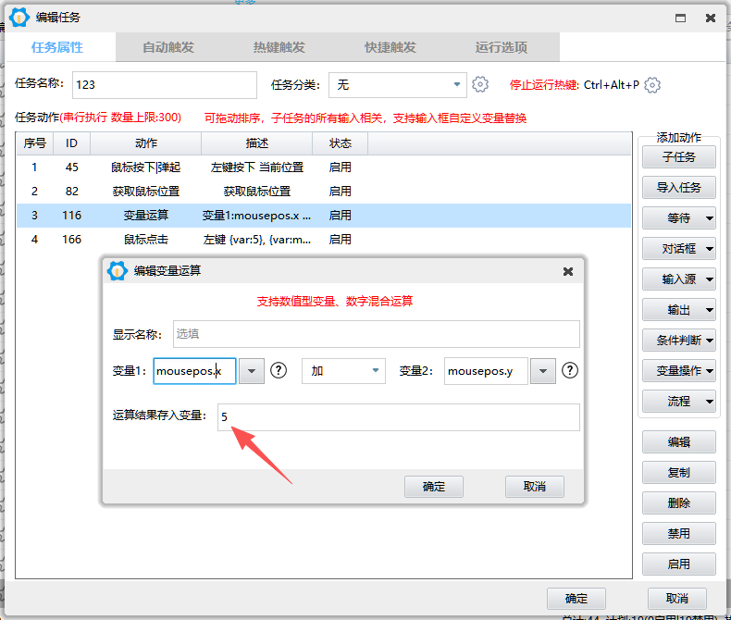
Task: Select the 鼠标点击 row in action list
Action: click(146, 239)
